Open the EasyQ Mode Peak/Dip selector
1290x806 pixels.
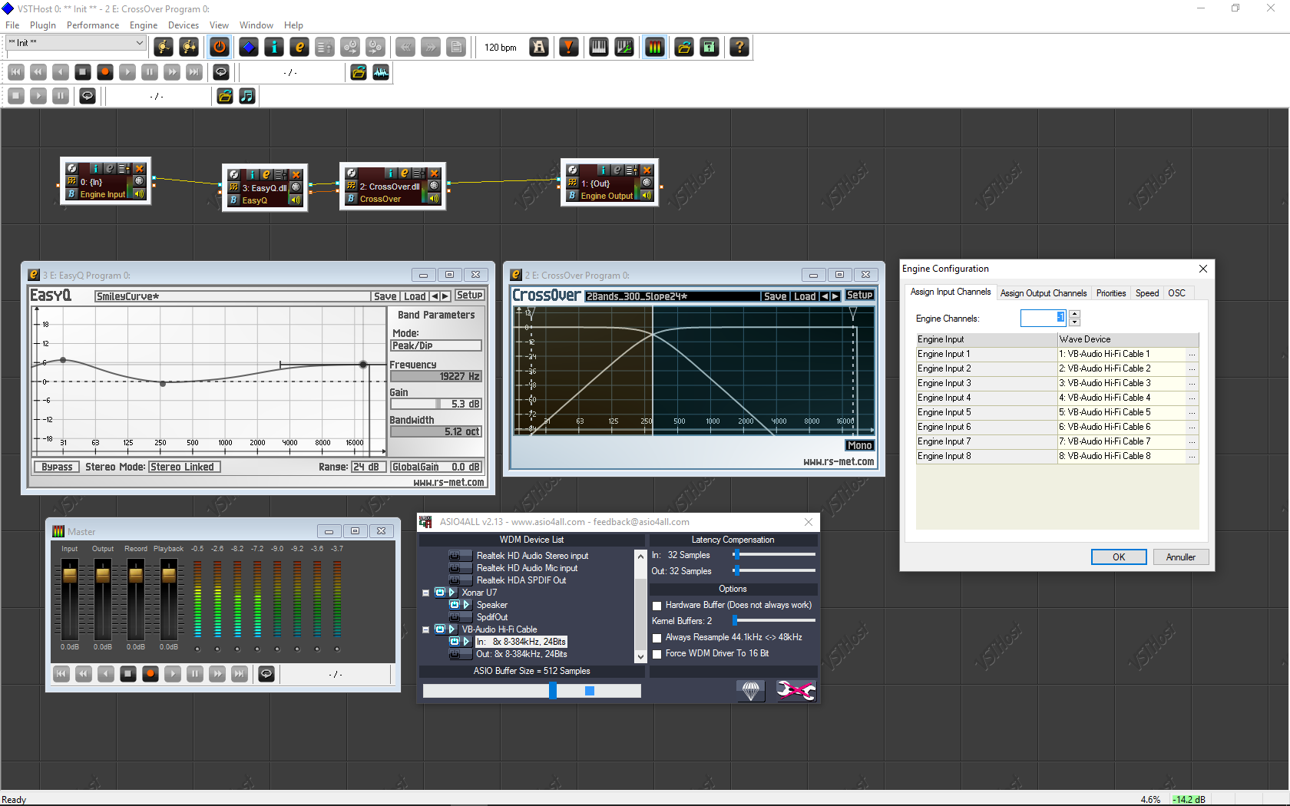(x=435, y=345)
